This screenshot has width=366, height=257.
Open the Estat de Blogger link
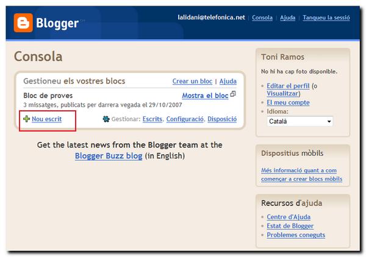point(290,226)
